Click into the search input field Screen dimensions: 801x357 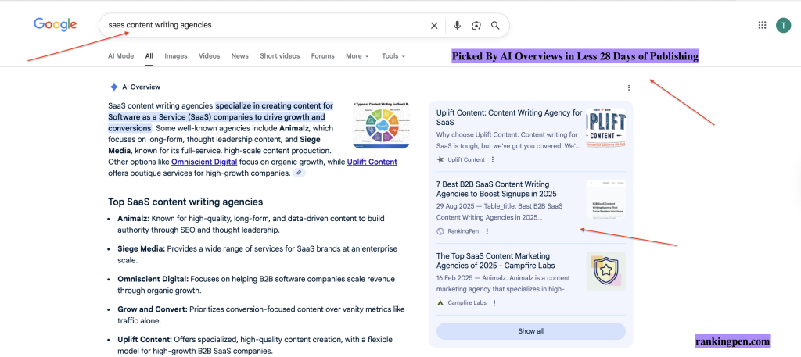click(x=266, y=25)
